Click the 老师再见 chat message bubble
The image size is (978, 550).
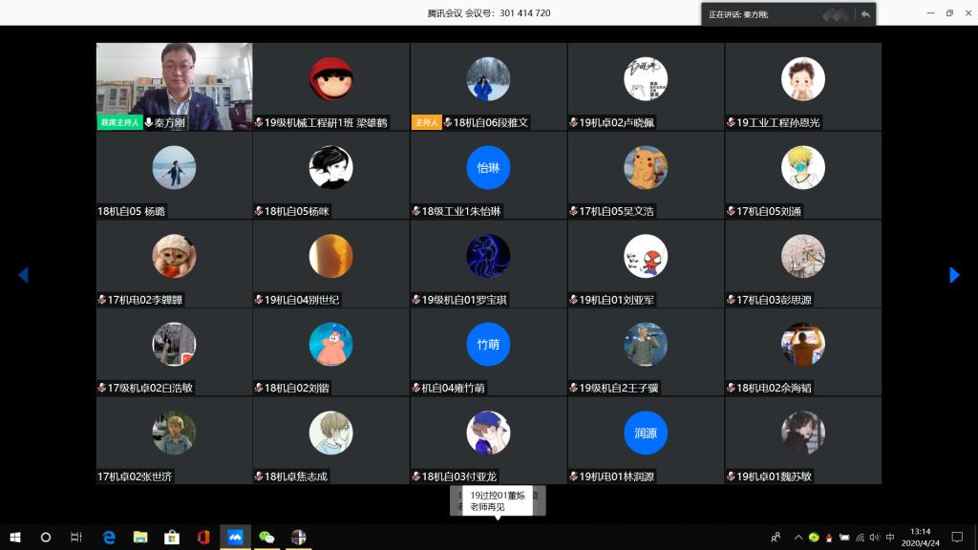497,500
